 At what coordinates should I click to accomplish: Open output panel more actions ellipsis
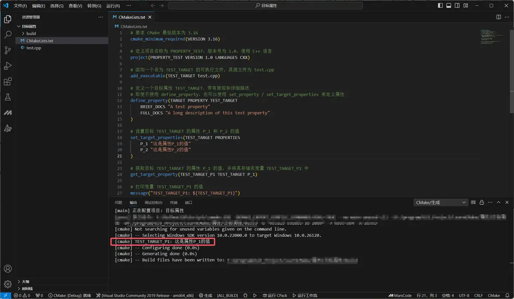(490, 202)
